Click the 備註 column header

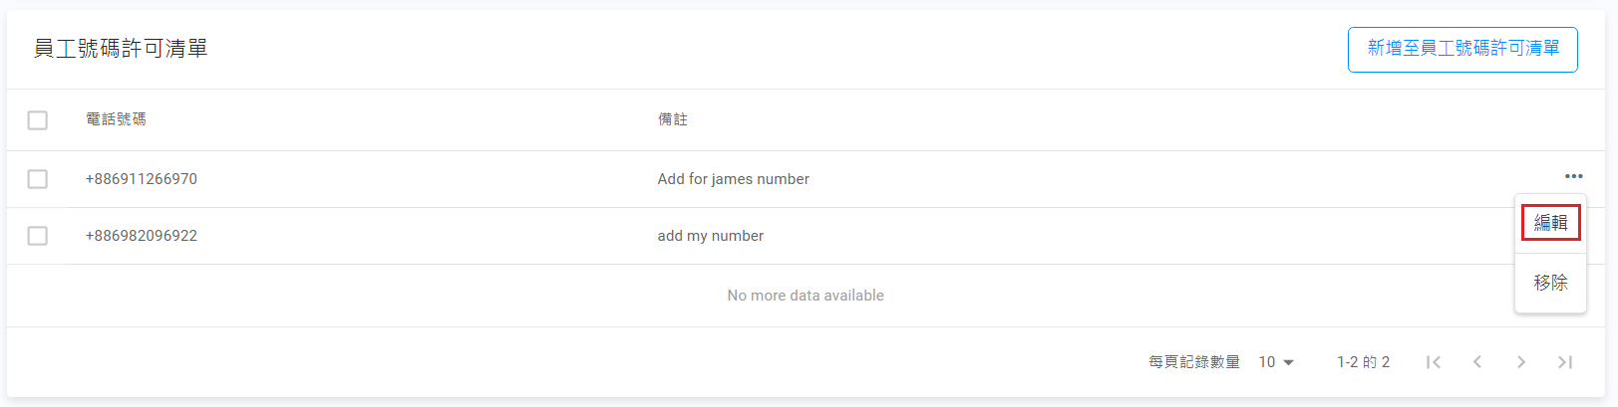[x=673, y=119]
